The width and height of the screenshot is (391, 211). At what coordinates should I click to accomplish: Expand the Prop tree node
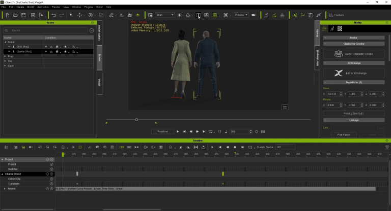5,56
